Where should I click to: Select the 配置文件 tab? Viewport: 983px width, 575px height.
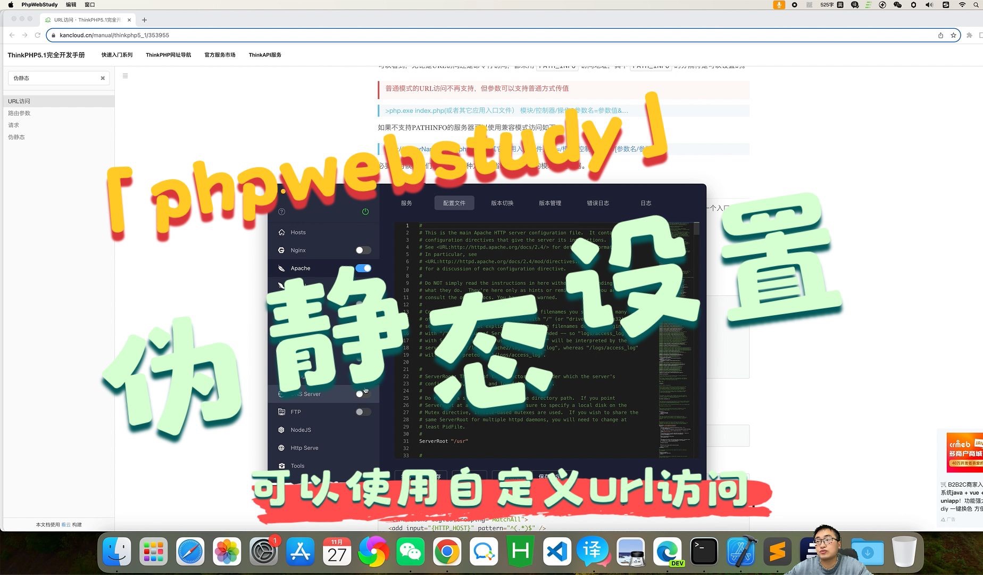point(454,203)
